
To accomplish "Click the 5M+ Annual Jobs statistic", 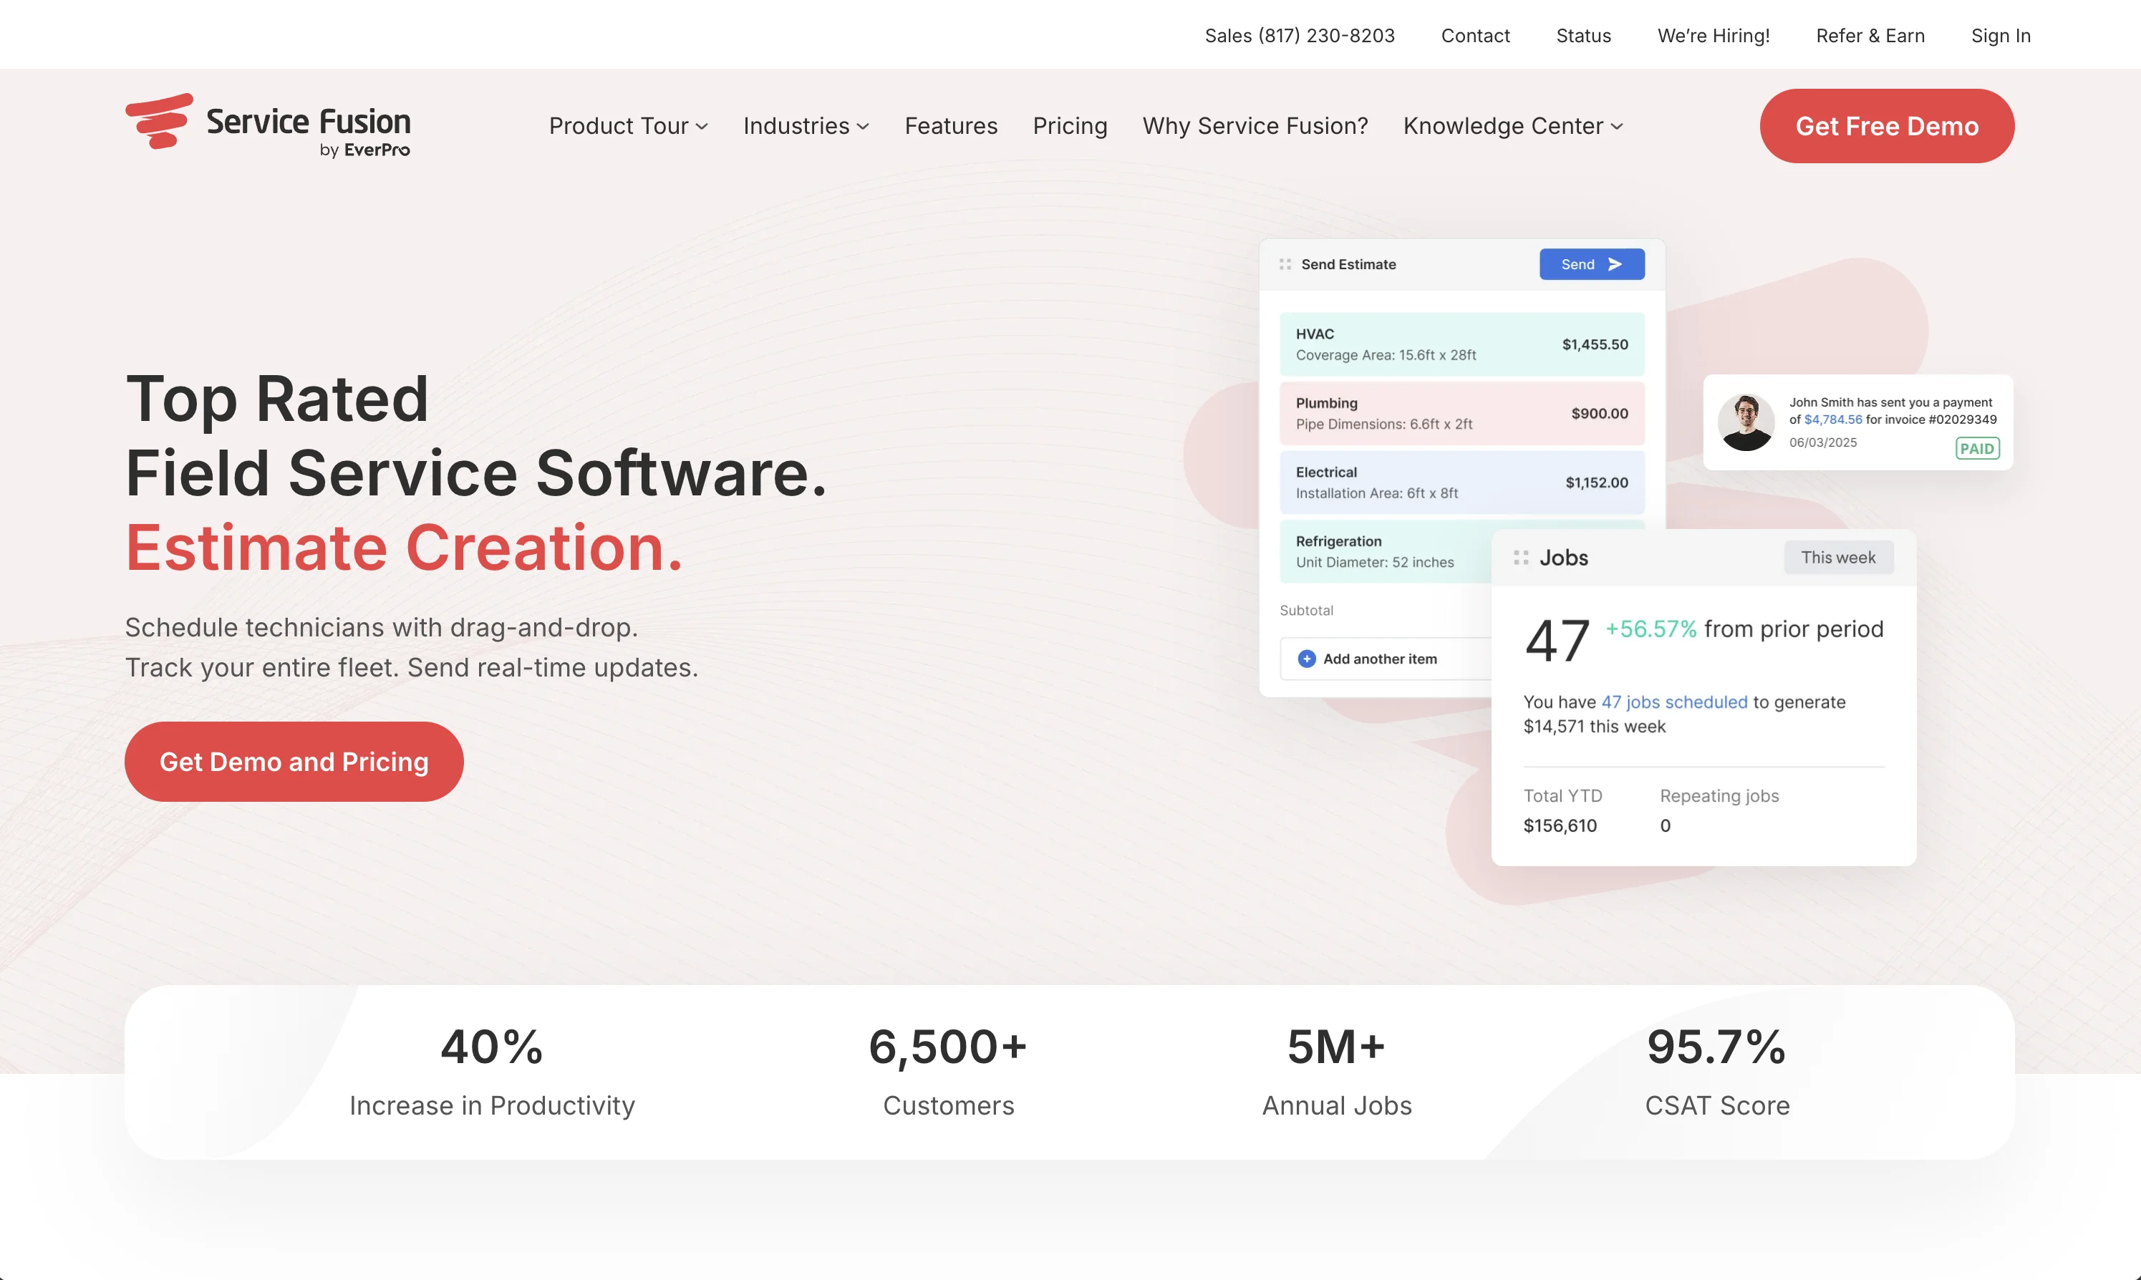I will 1336,1071.
